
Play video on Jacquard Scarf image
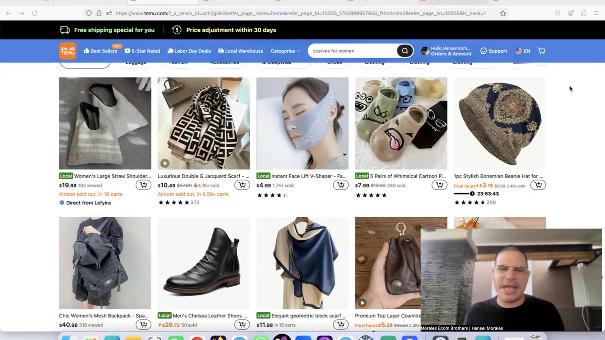tap(164, 163)
